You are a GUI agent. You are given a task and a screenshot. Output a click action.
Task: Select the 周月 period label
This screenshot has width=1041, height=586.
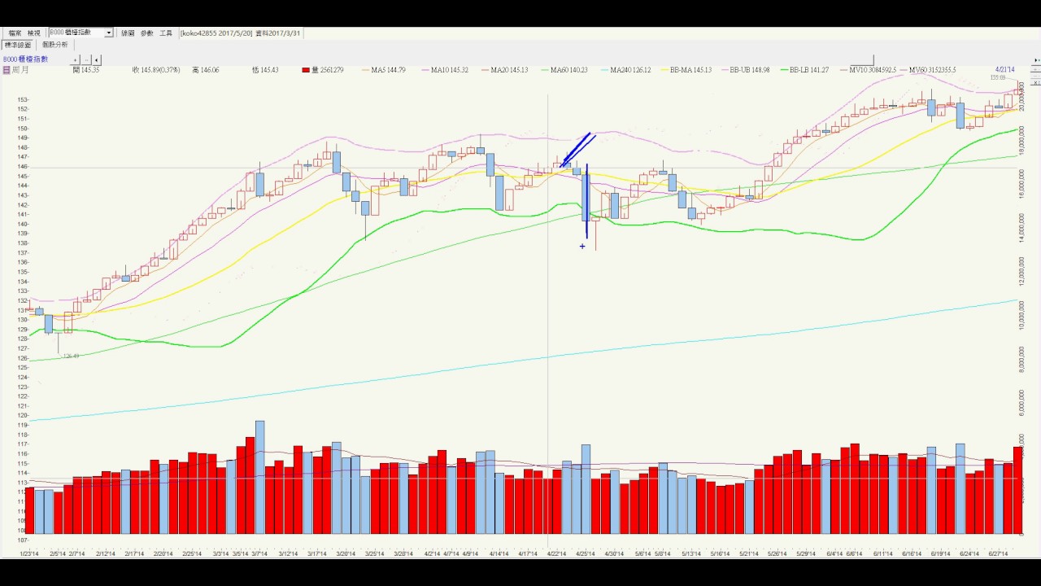point(20,70)
